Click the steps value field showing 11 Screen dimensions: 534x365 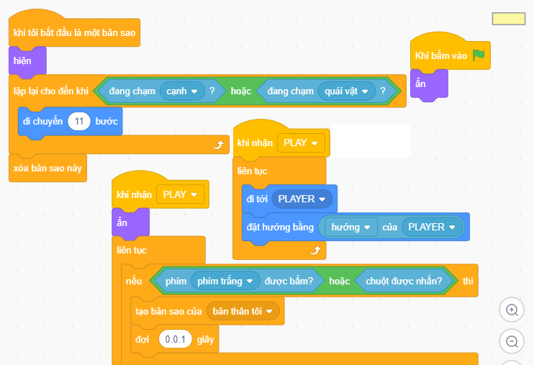(78, 121)
